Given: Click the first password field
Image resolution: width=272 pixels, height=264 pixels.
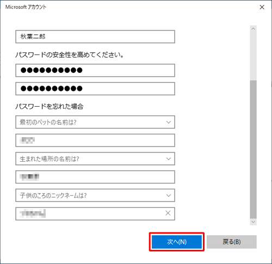Looking at the screenshot, I should pyautogui.click(x=95, y=70).
